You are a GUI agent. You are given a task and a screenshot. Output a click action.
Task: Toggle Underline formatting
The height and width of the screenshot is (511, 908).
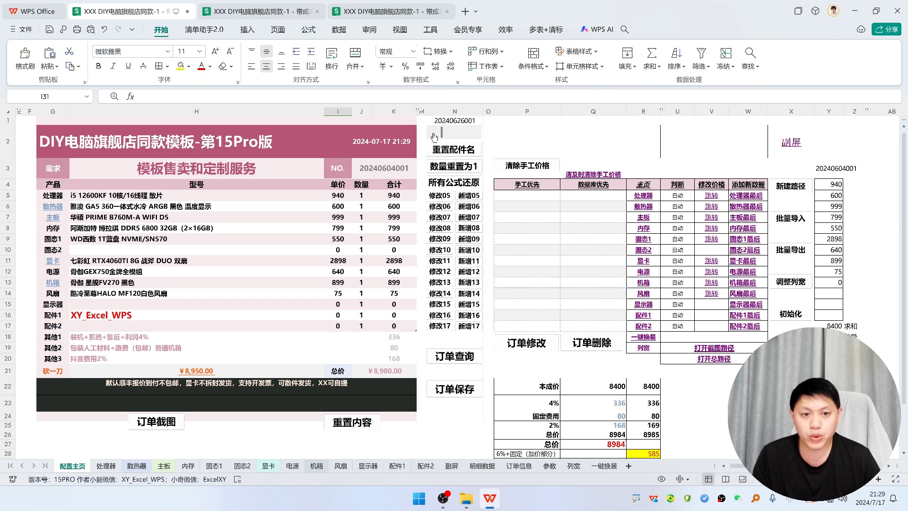coord(128,66)
